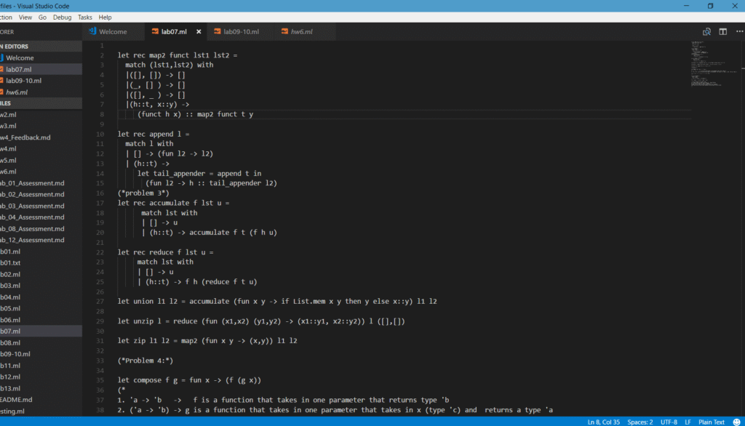Open README.md in the file tree
745x426 pixels.
(41, 400)
